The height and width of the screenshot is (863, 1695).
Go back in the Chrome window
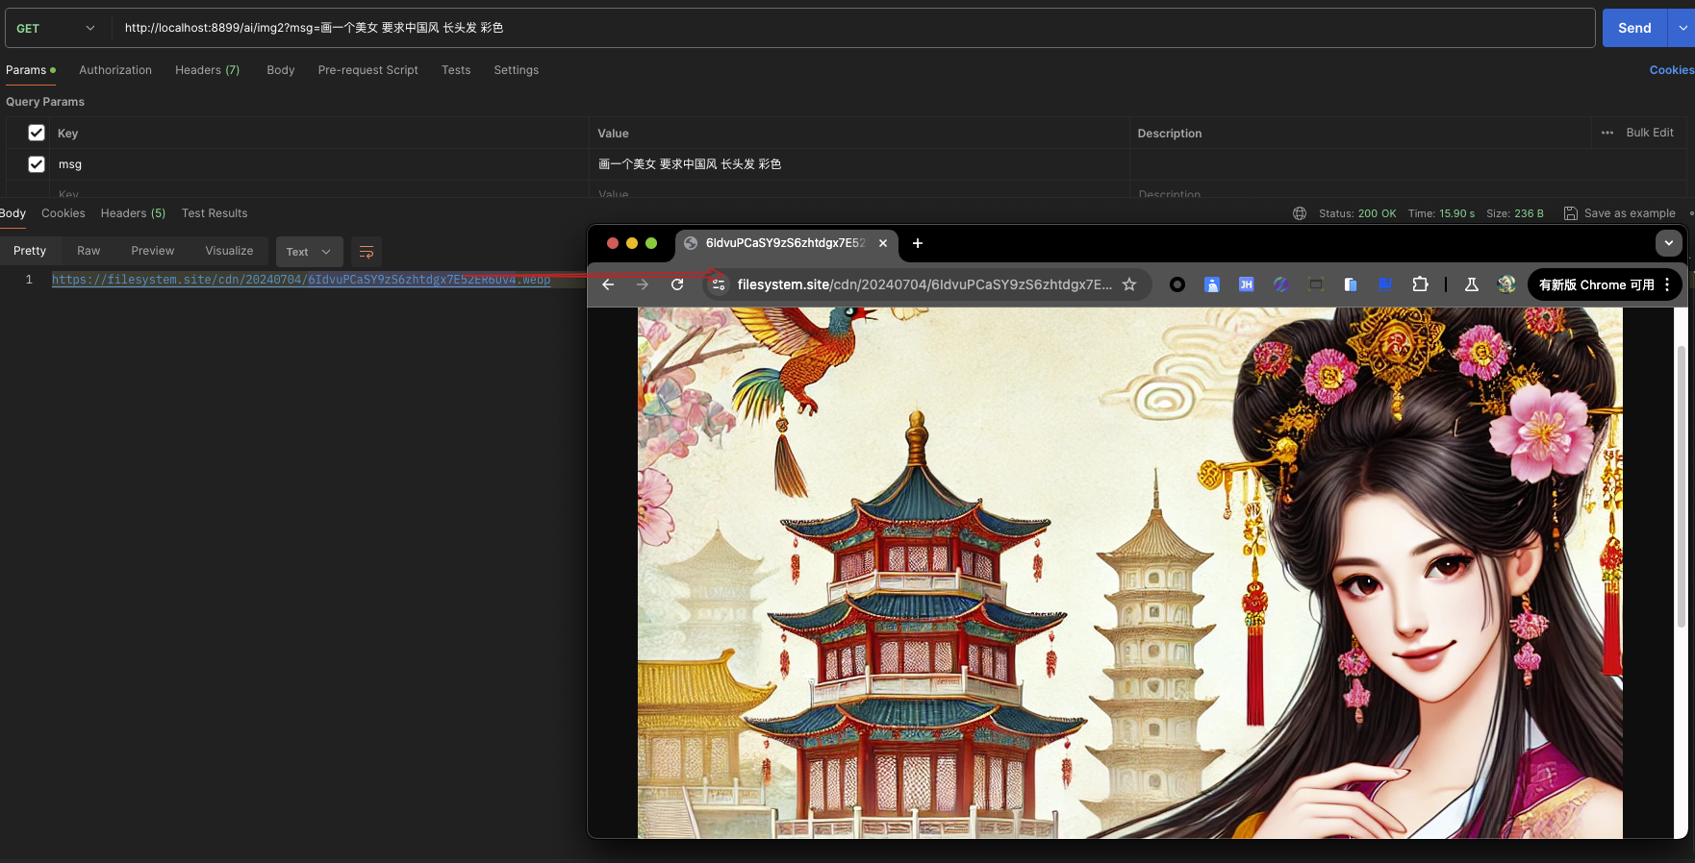pos(608,284)
